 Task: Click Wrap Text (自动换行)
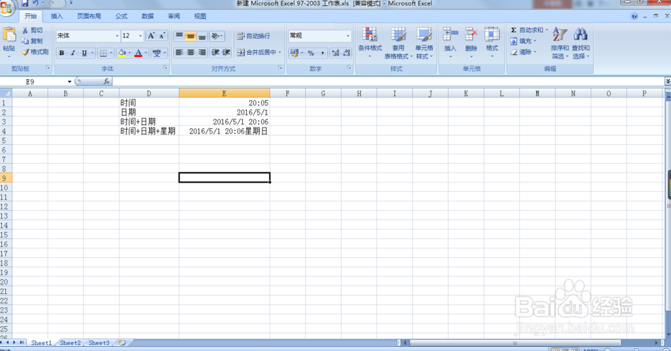(254, 36)
